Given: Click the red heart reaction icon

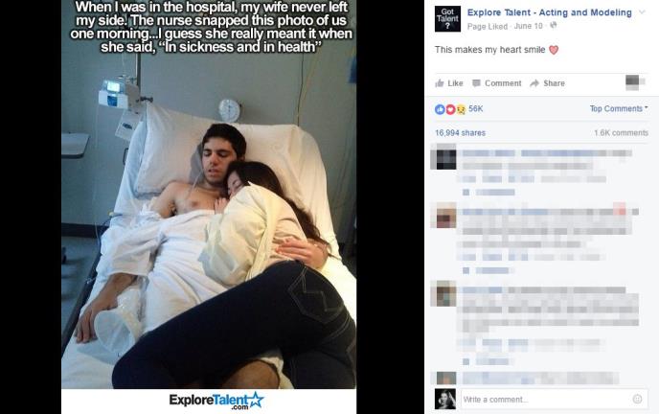Looking at the screenshot, I should [450, 109].
